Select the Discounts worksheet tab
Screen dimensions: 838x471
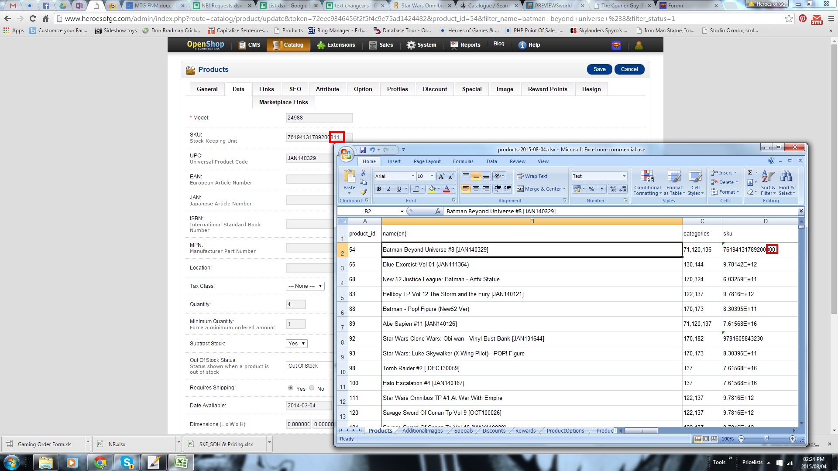coord(494,430)
